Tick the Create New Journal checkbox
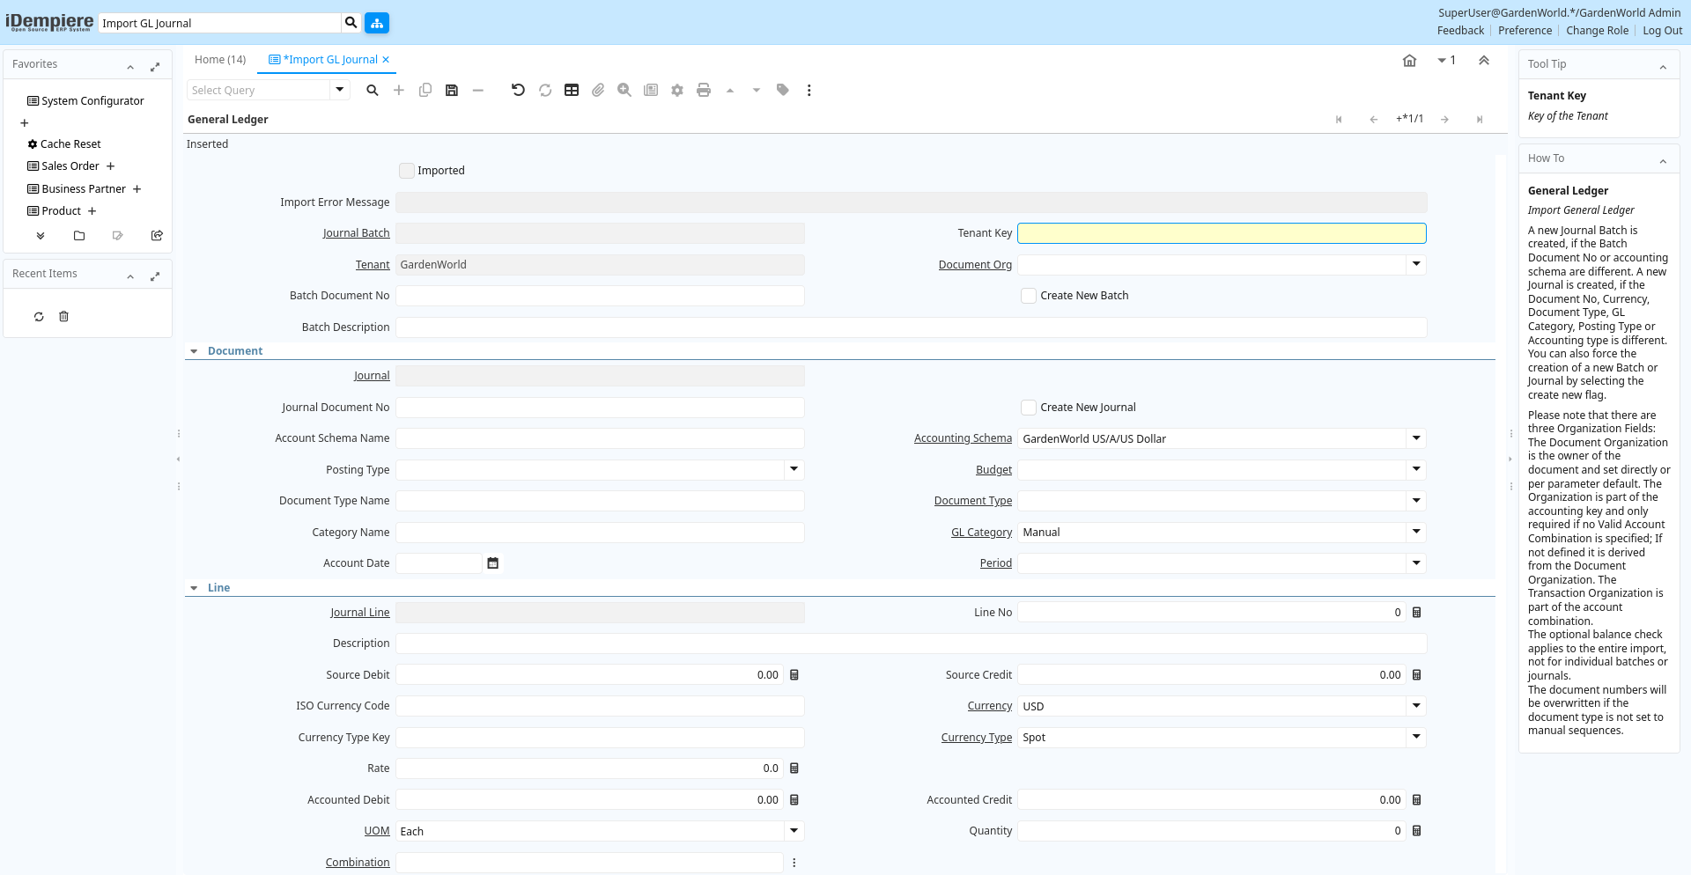The image size is (1691, 875). pyautogui.click(x=1029, y=408)
